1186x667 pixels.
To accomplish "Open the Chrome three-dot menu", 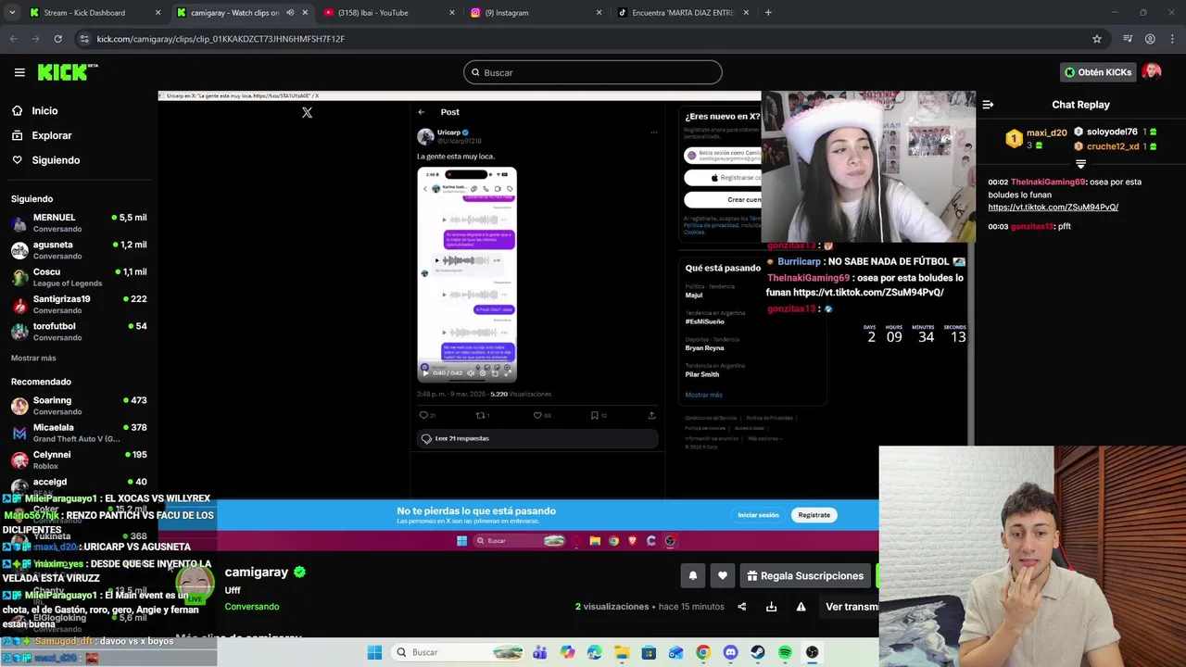I will [1172, 39].
